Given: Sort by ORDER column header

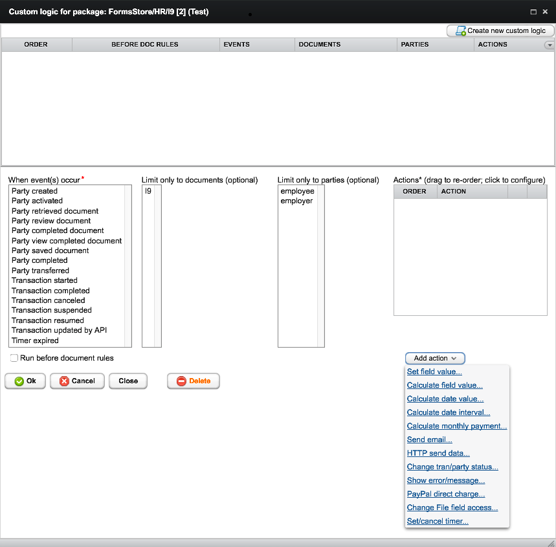Looking at the screenshot, I should click(36, 45).
